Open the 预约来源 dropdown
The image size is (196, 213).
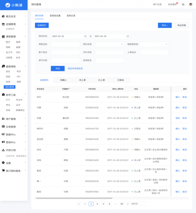click(x=110, y=44)
